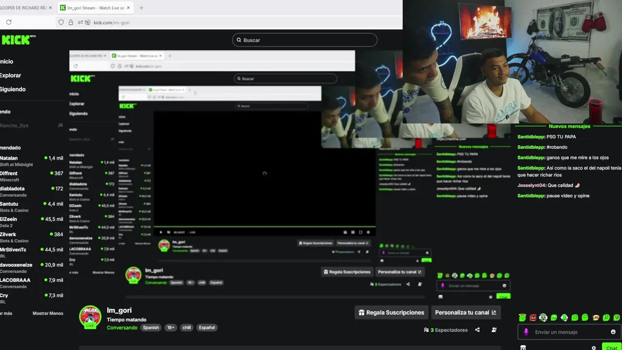Select the Im_gori Stream browser tab
622x350 pixels.
[95, 8]
